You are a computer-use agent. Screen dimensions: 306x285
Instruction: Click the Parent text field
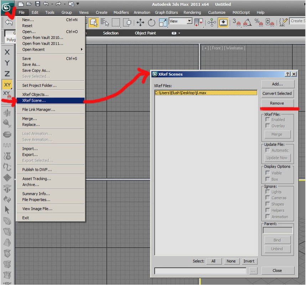(278, 231)
